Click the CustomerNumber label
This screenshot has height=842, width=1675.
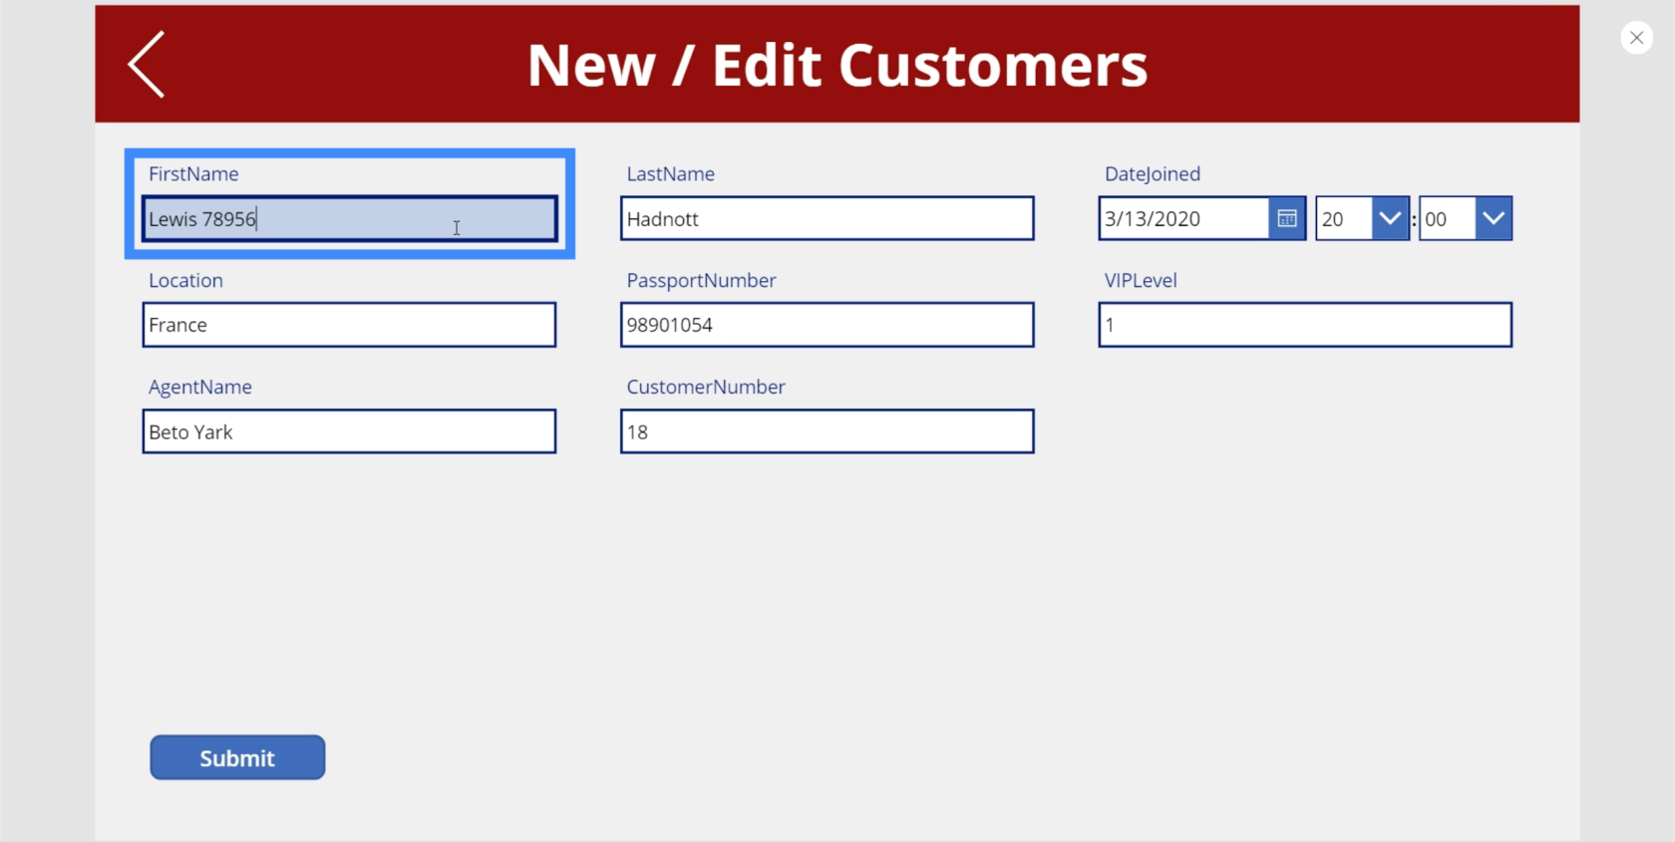tap(705, 387)
